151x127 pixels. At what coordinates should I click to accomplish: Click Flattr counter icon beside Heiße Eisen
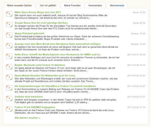click(x=9, y=56)
